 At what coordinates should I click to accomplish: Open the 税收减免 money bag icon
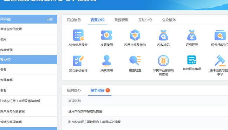(x=163, y=35)
